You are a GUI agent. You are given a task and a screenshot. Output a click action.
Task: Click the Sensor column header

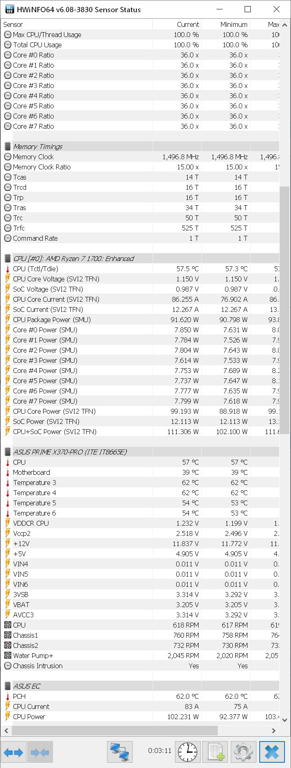13,24
